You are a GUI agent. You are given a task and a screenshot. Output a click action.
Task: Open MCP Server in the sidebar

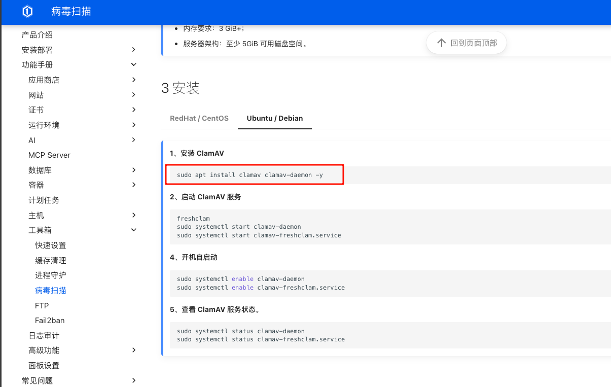(x=49, y=155)
